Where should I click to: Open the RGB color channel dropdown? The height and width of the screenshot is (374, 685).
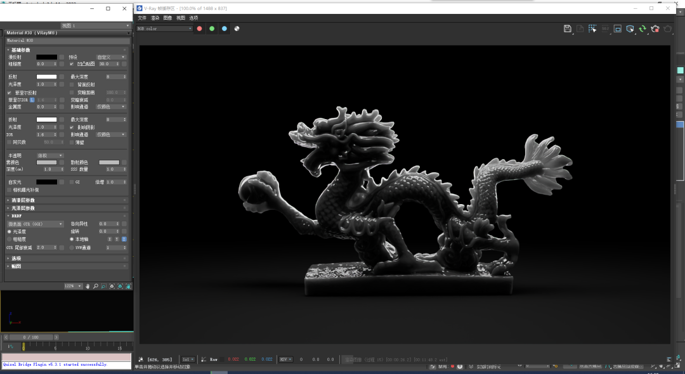point(165,28)
